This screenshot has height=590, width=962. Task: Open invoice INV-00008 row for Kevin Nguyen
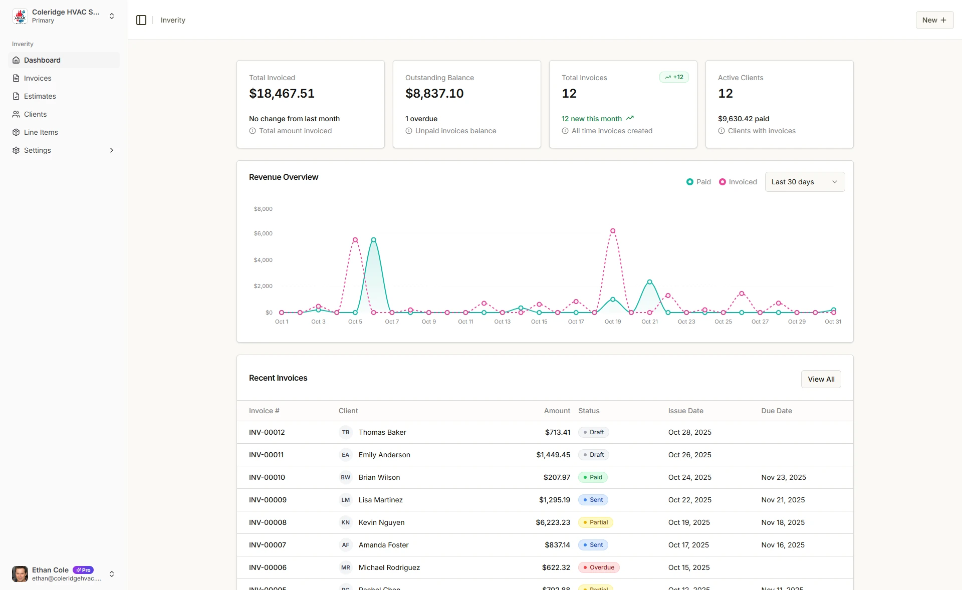pos(268,522)
